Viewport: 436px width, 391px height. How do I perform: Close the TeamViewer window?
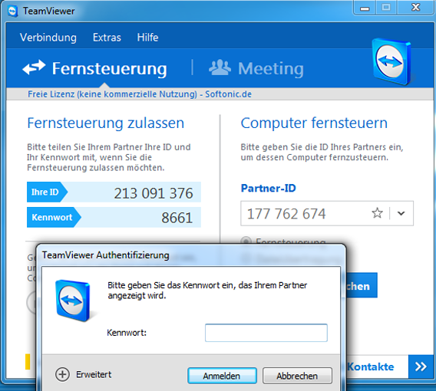tap(416, 8)
